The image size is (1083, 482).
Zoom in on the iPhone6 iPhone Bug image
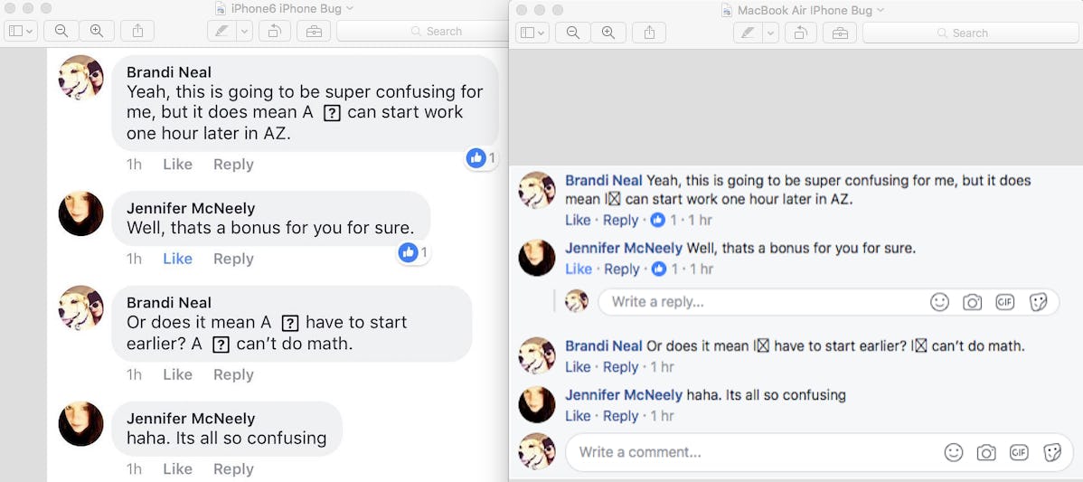pos(96,31)
